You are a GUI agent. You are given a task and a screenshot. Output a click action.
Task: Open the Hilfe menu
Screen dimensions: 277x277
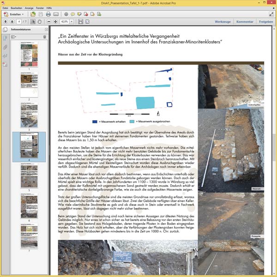[x=49, y=8]
